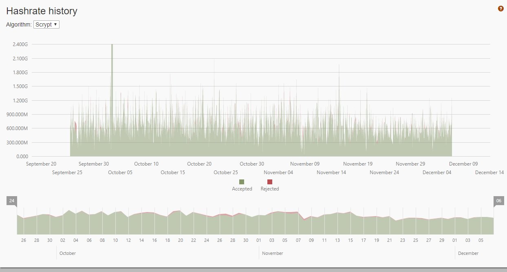The height and width of the screenshot is (272, 507).
Task: Select the 300.000M y-axis label
Action: (17, 143)
